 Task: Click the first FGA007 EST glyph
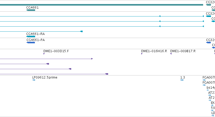pos(204,80)
